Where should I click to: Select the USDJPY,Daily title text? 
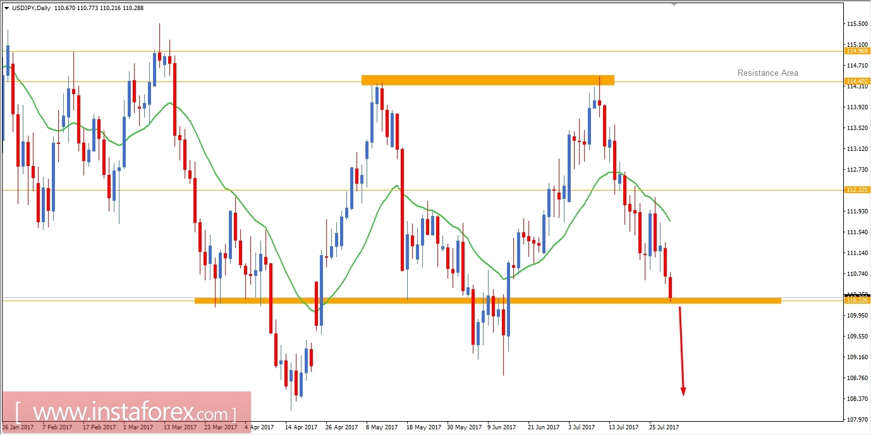33,9
